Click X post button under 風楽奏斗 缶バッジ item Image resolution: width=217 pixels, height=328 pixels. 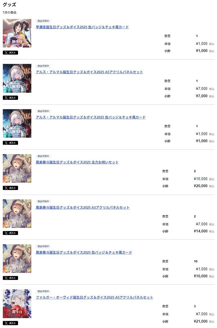(x=10, y=278)
